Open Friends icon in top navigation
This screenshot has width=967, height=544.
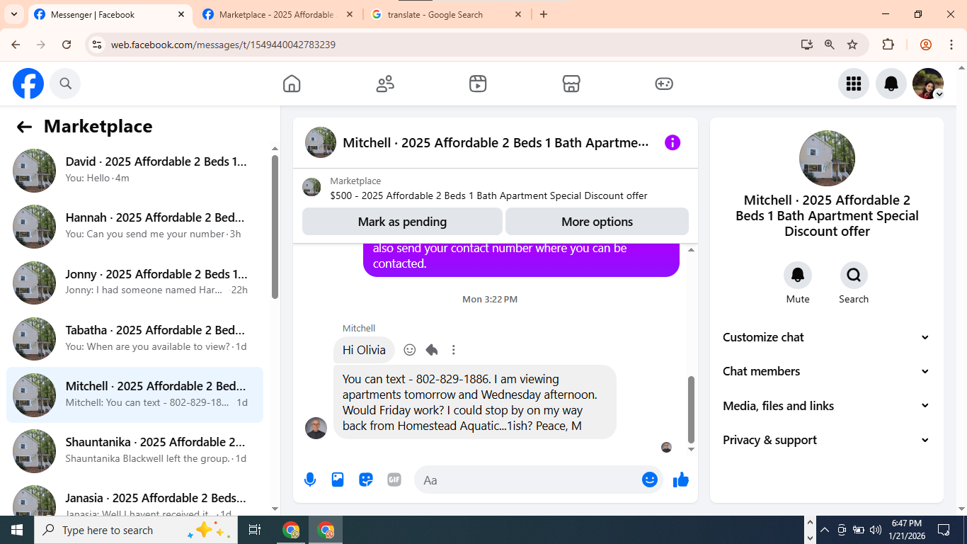point(385,84)
